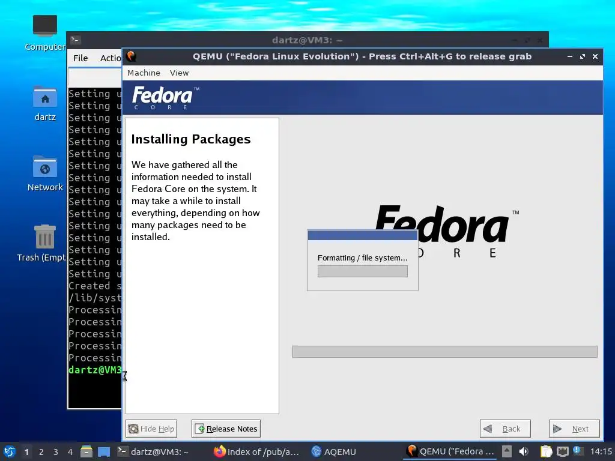Click the dartz@VM3 terminal prompt
This screenshot has height=461, width=615.
[95, 370]
